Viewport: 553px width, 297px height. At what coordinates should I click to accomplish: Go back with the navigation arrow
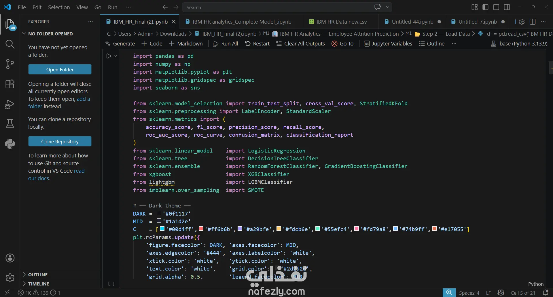[165, 7]
